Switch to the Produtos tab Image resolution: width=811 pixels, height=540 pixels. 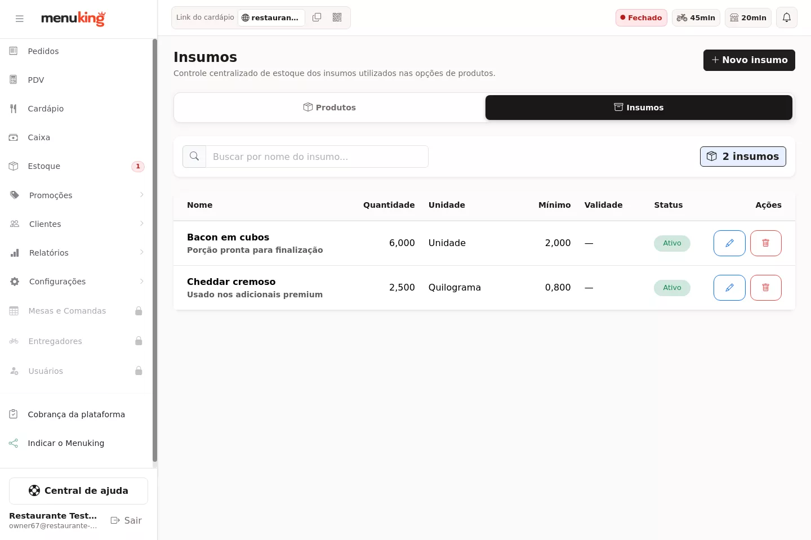pyautogui.click(x=329, y=108)
